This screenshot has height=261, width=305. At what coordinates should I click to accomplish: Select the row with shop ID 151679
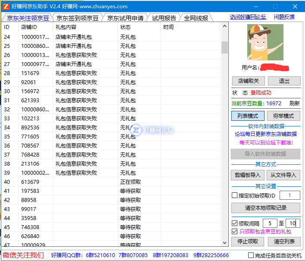coord(111,73)
